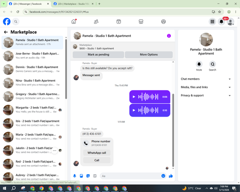Open volume control in system tray
The width and height of the screenshot is (240, 192).
point(216,188)
